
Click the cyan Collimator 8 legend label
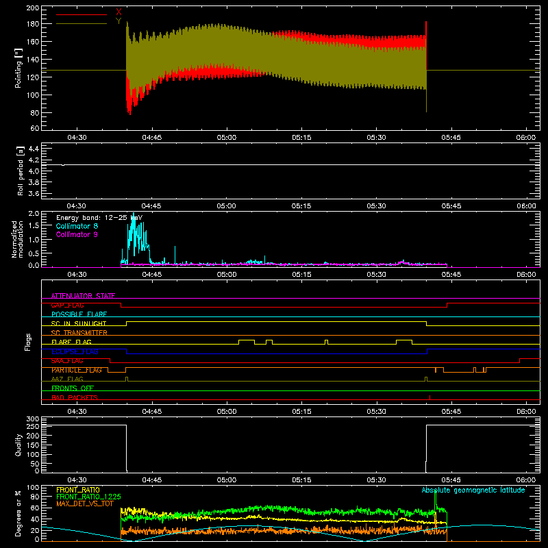77,226
